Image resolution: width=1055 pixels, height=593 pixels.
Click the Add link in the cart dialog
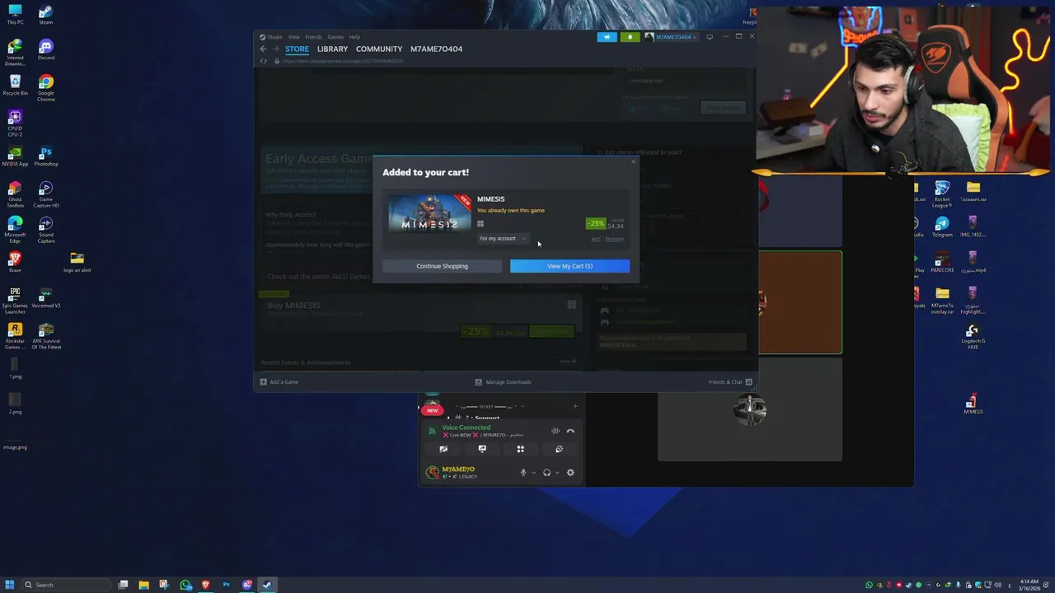click(x=595, y=239)
